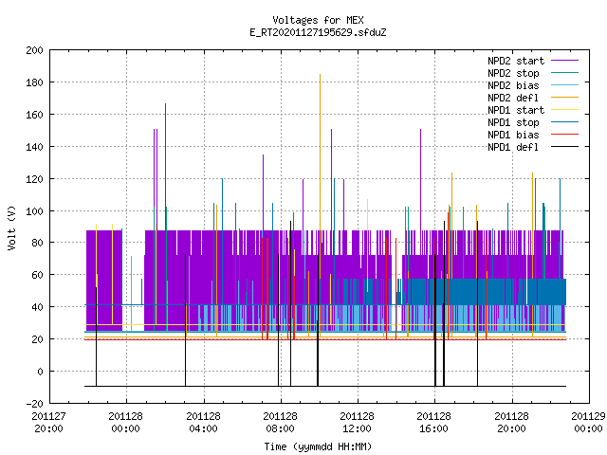Viewport: 607px width, 455px height.
Task: Click the tallest orange spike near 185 volts
Action: pyautogui.click(x=321, y=155)
